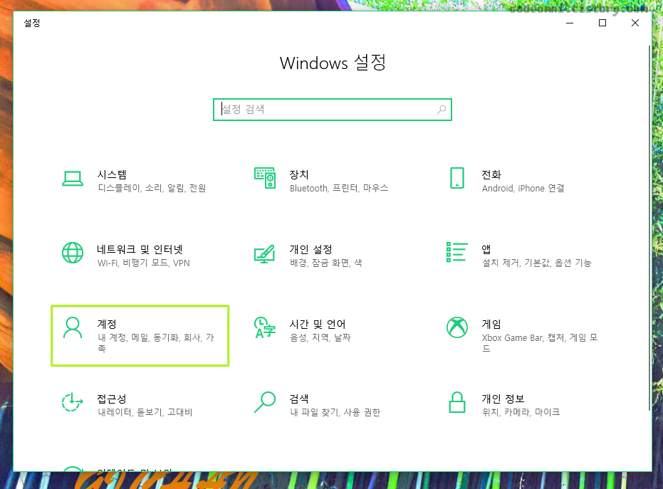Viewport: 663px width, 489px height.
Task: Click the text 설치 제거, 기본값, 옵션 기능
Action: (x=537, y=263)
